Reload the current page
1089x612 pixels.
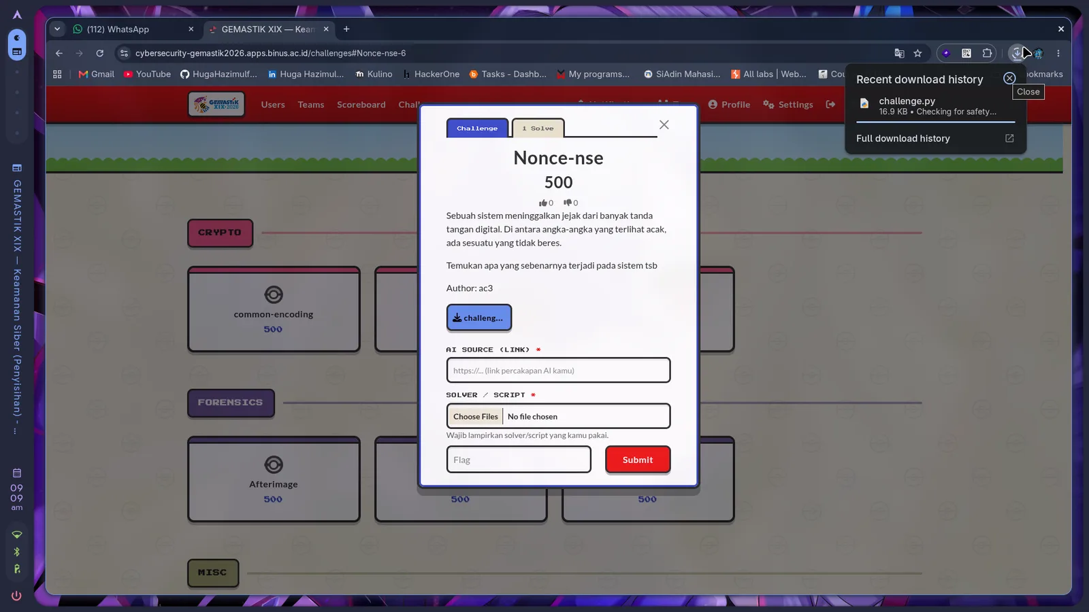[100, 53]
